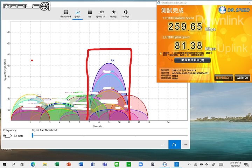
Task: Open the three-dot more options menu
Action: click(x=185, y=145)
